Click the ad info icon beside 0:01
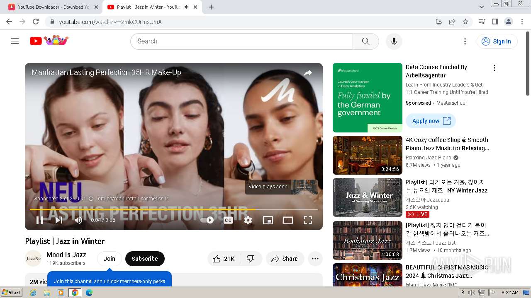 [91, 199]
